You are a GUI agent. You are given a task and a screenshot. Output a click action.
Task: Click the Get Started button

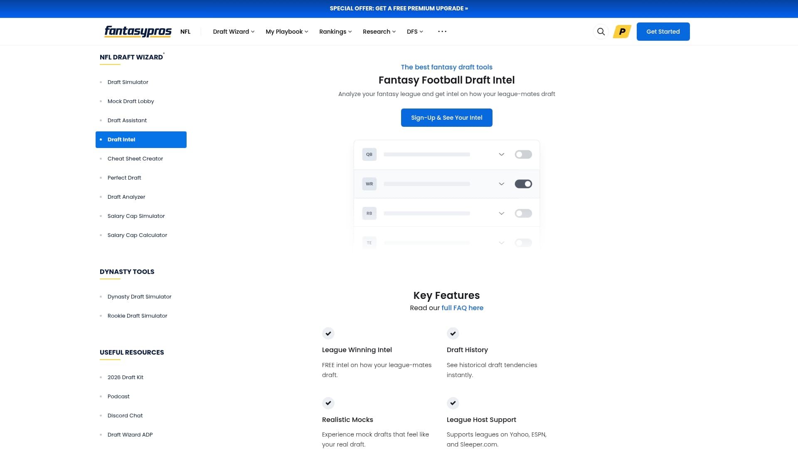663,32
